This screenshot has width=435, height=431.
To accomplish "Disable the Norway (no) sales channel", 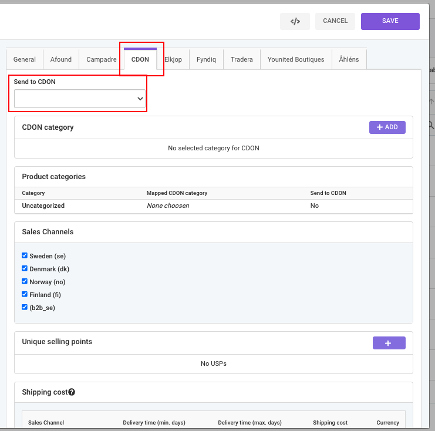I will (x=25, y=281).
